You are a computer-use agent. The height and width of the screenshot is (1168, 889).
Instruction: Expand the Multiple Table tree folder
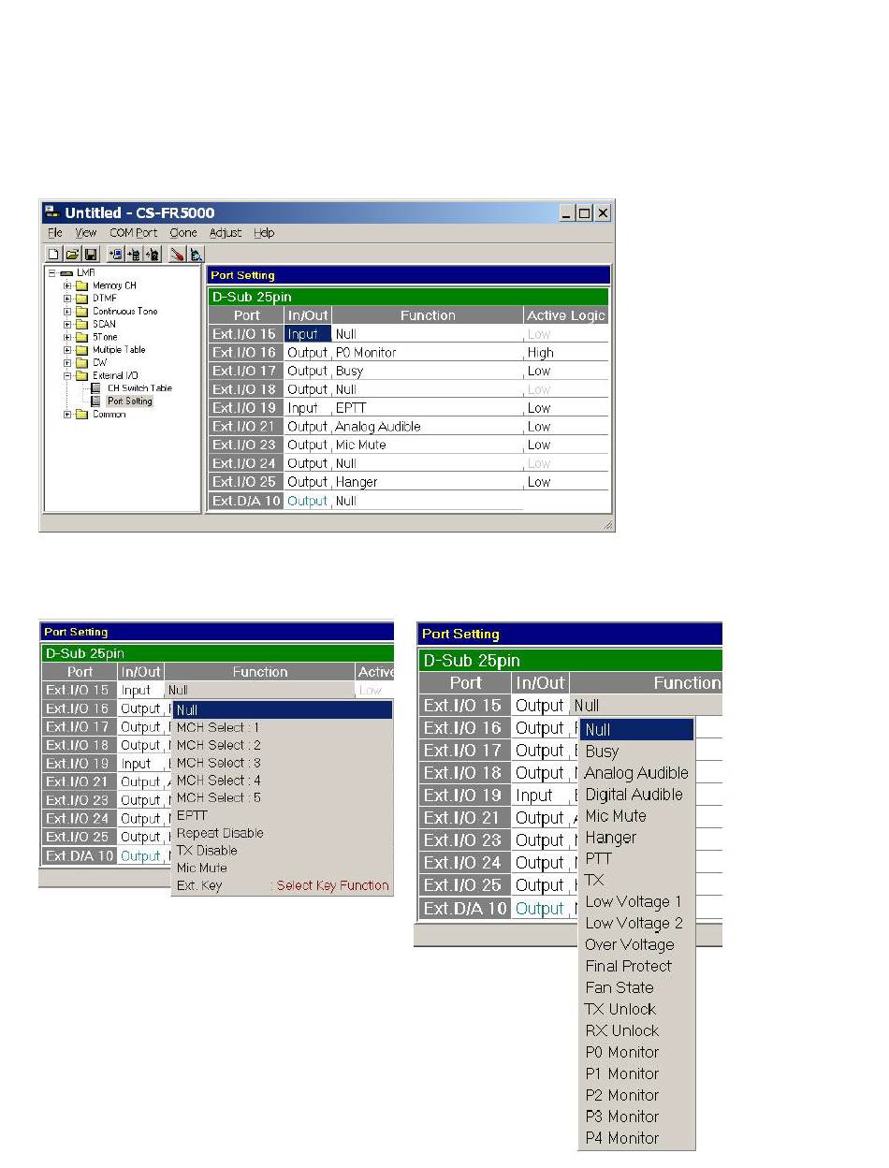point(67,350)
